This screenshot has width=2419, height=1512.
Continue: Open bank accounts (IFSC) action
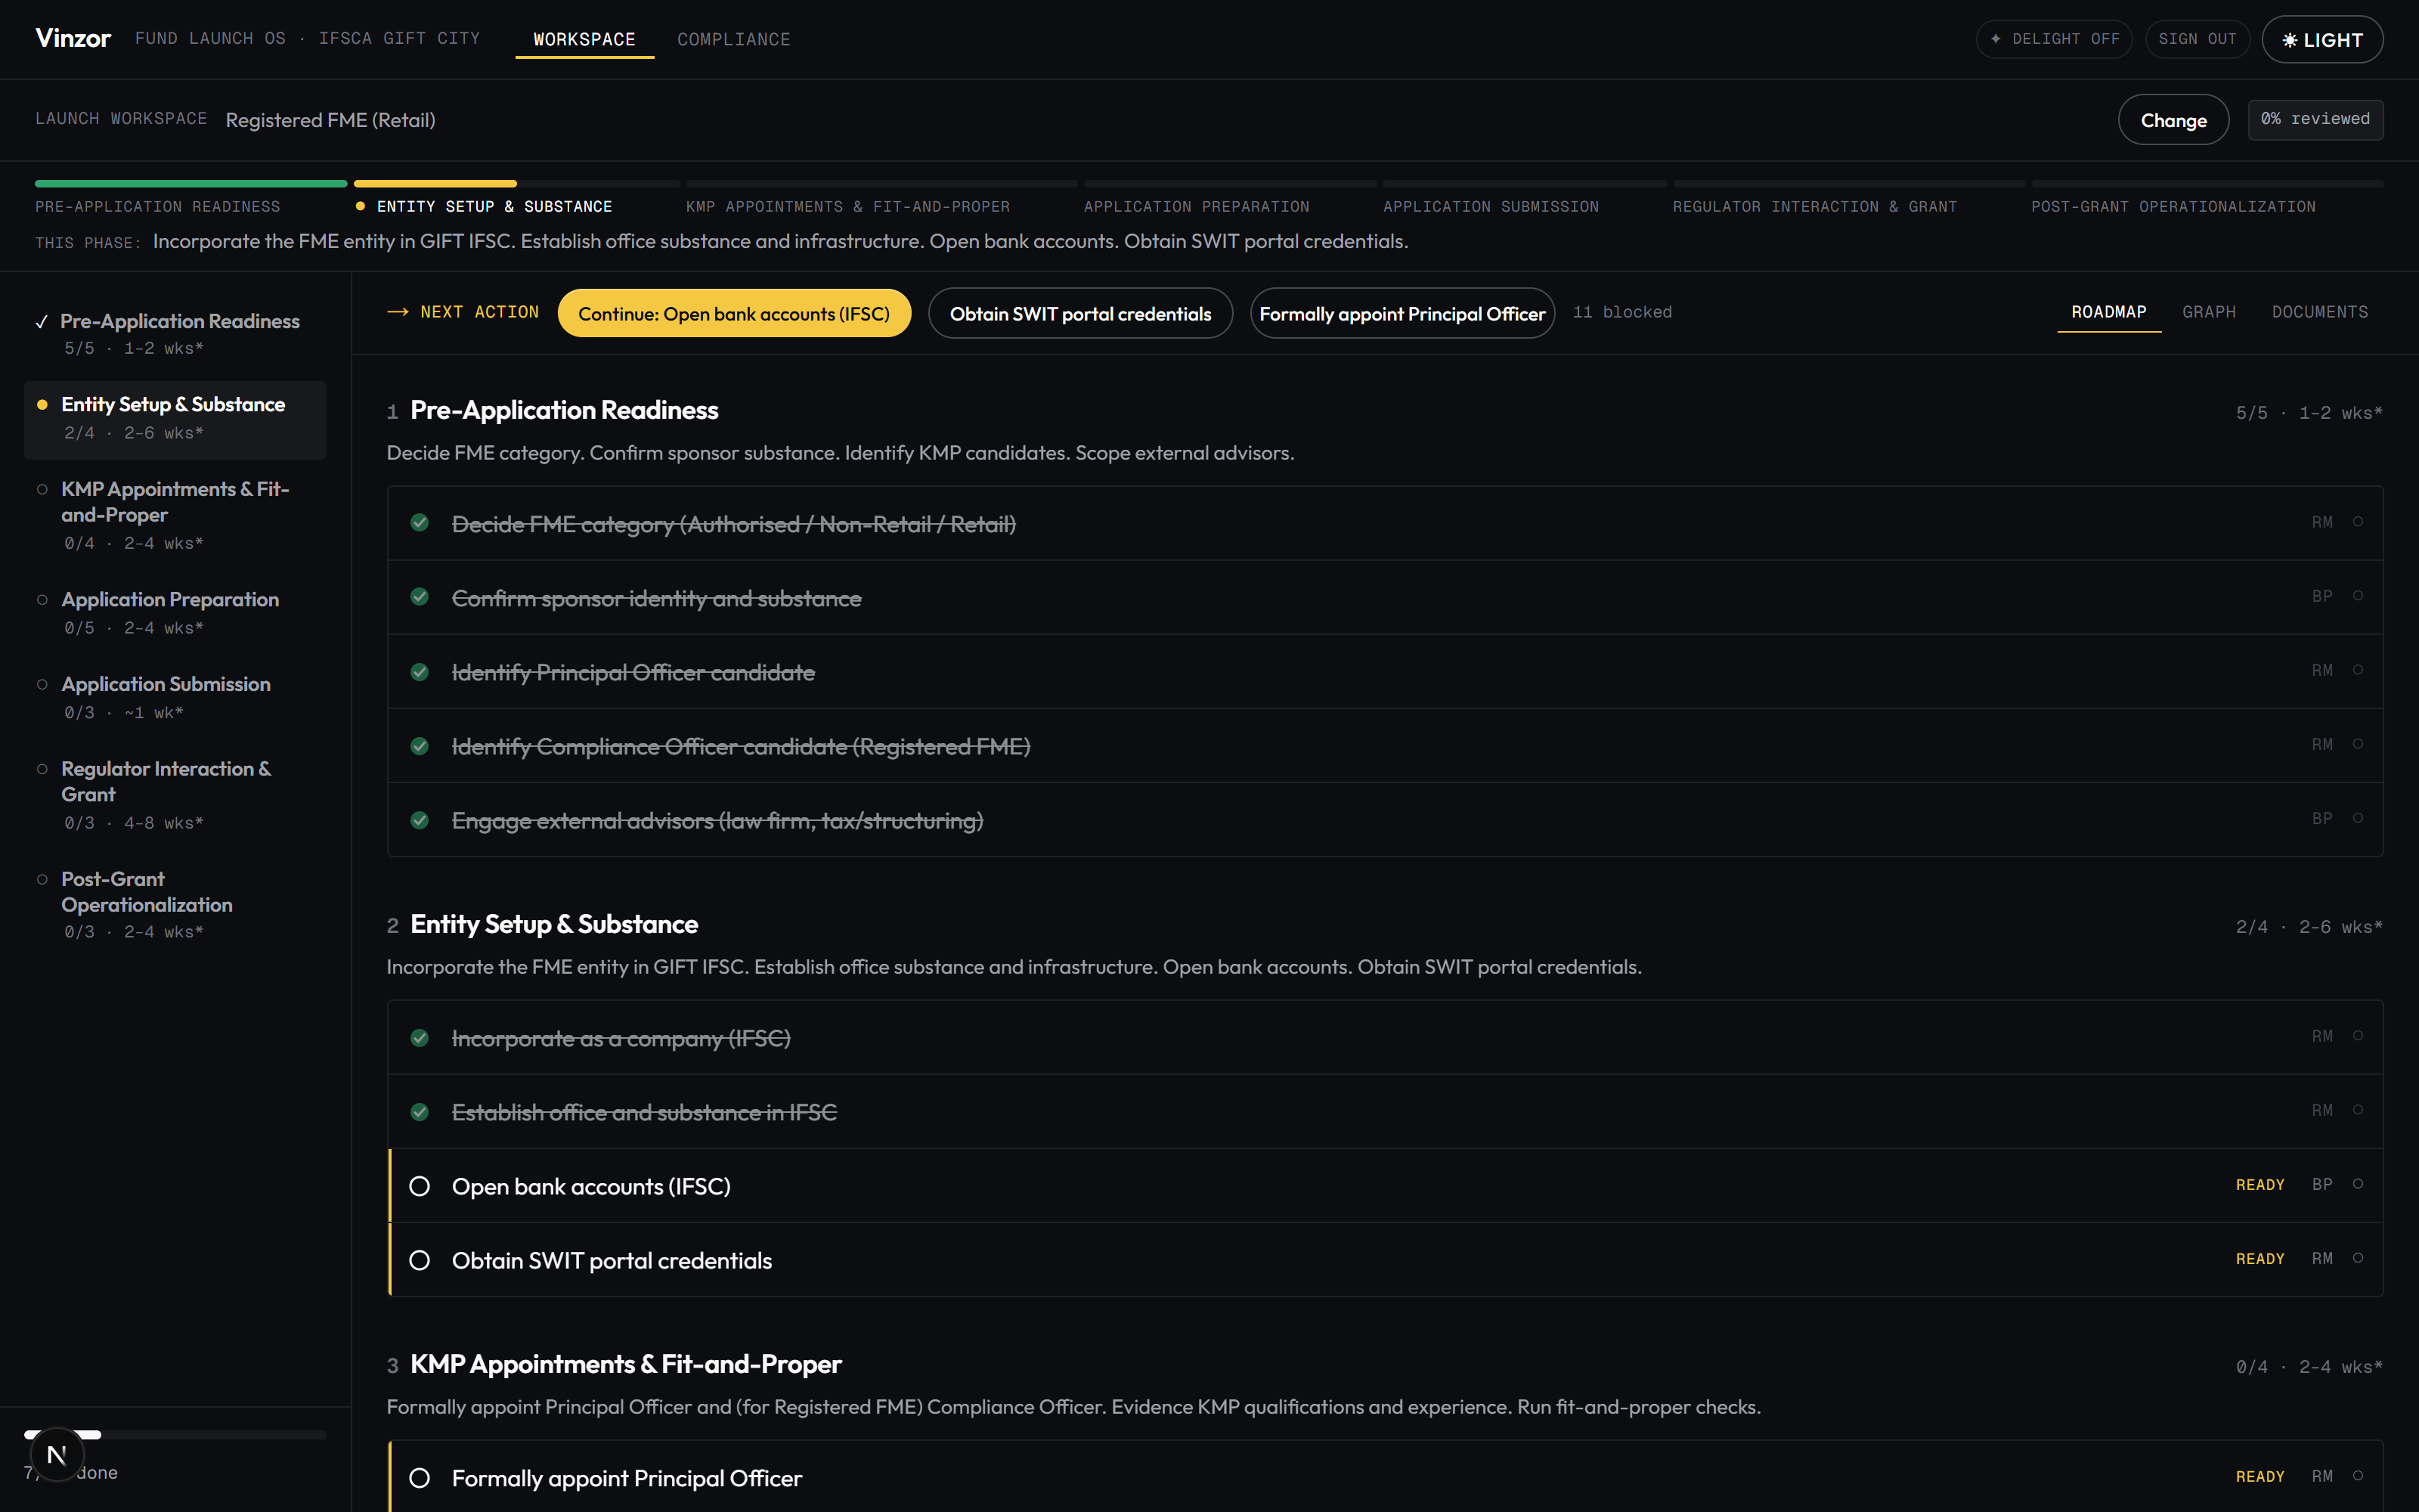point(734,313)
